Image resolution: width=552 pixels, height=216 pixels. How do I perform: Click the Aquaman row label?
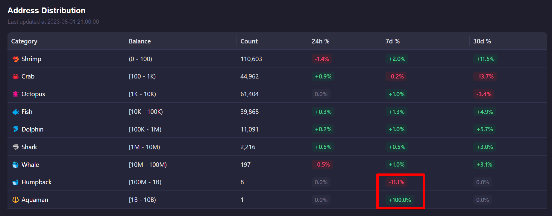click(x=35, y=200)
